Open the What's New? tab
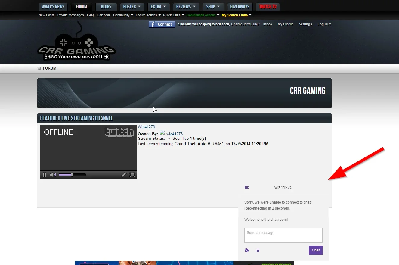The image size is (399, 265). [53, 7]
